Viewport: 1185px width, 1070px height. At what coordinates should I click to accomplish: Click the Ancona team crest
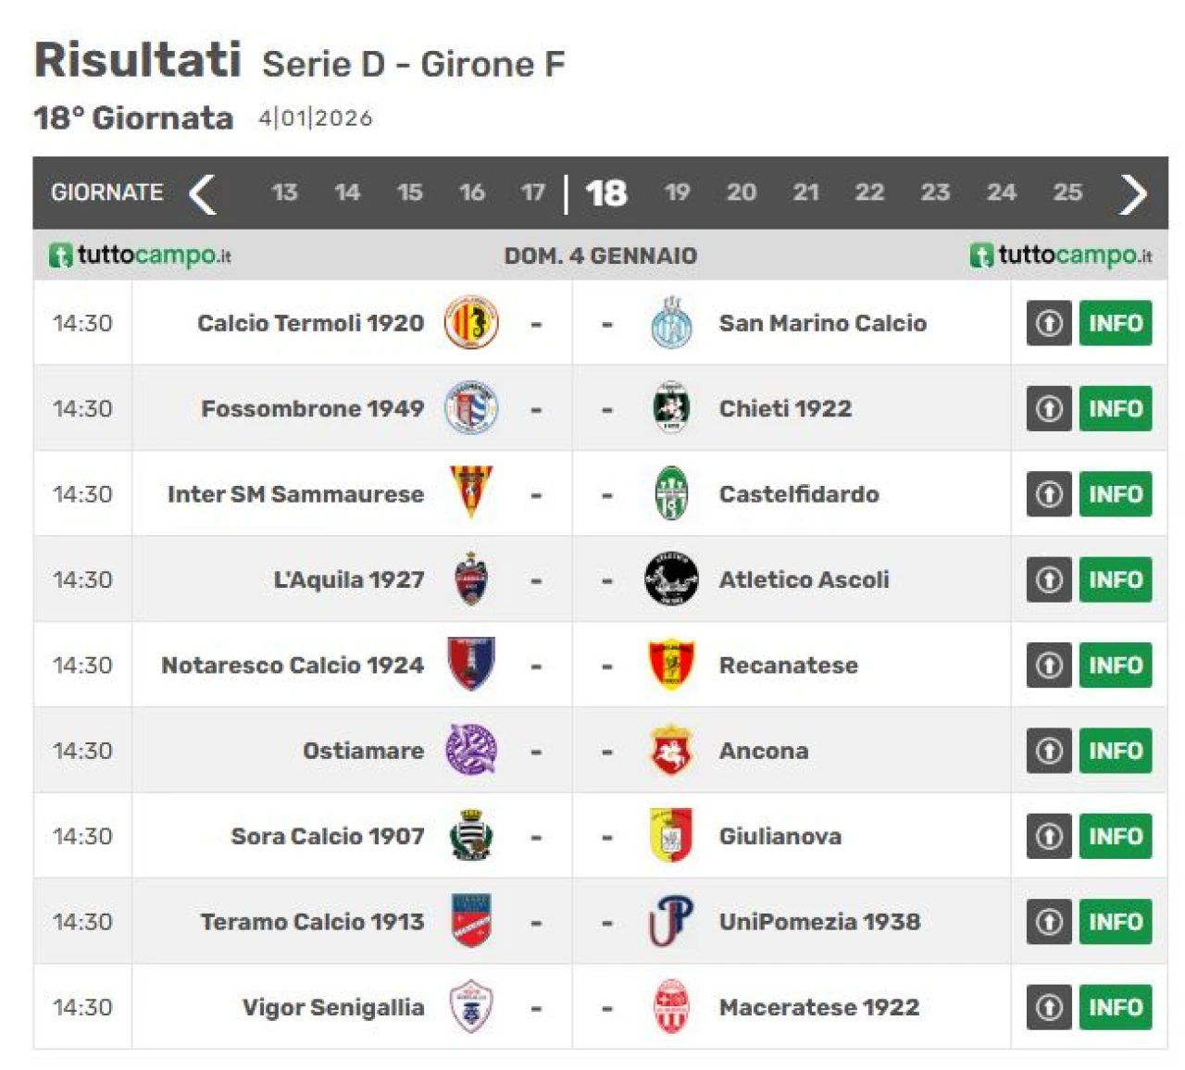point(671,750)
